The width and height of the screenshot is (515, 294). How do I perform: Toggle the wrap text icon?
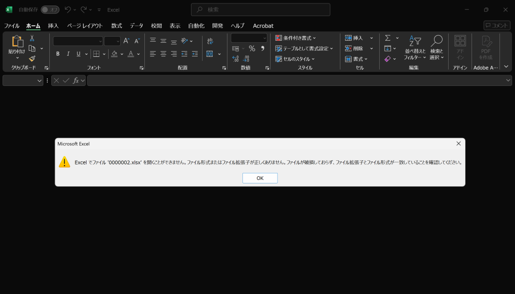[x=210, y=41]
